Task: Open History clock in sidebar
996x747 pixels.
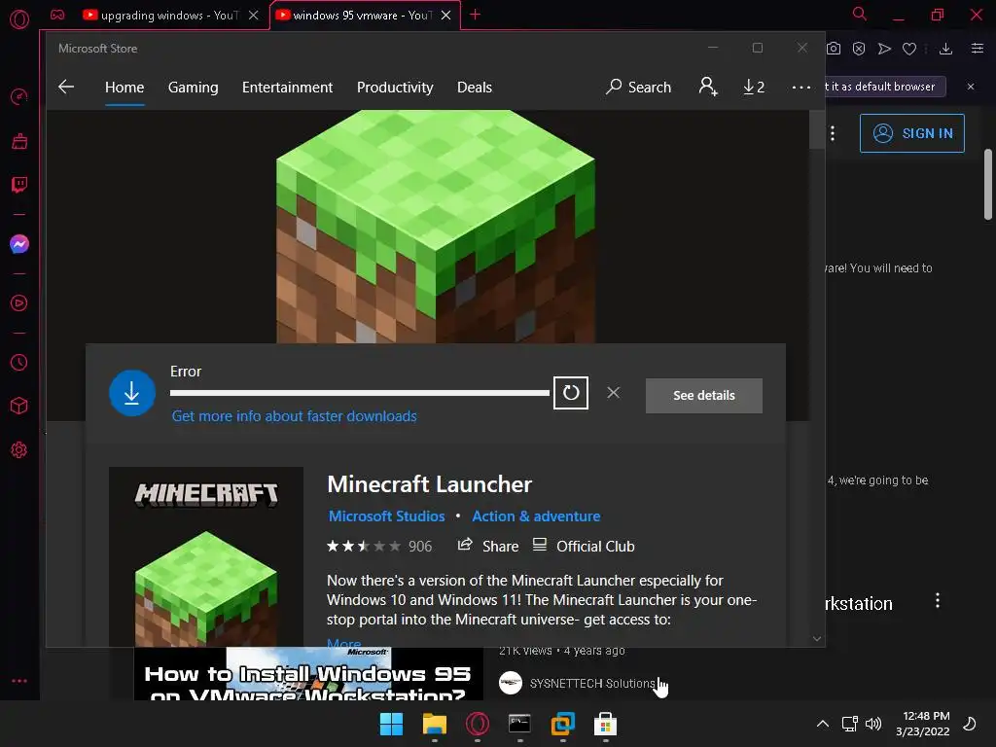Action: (19, 362)
